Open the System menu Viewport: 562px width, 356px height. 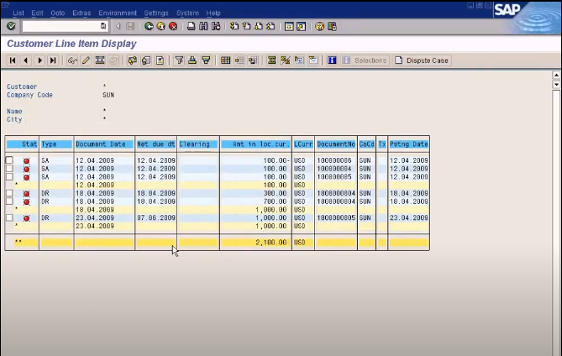point(187,13)
